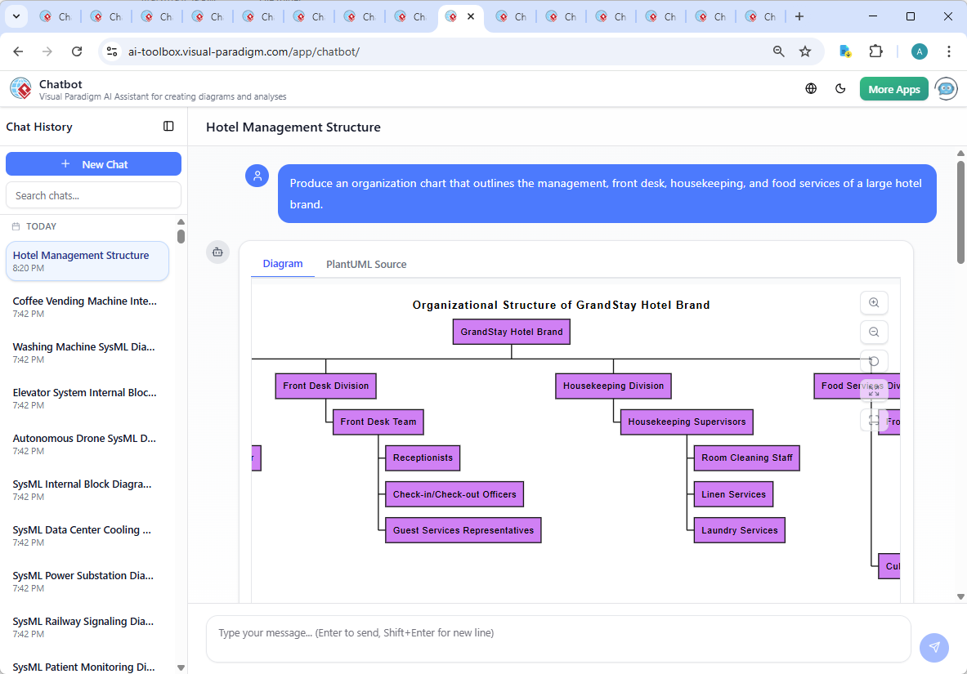
Task: Select the zoom out icon on the diagram
Action: click(874, 332)
